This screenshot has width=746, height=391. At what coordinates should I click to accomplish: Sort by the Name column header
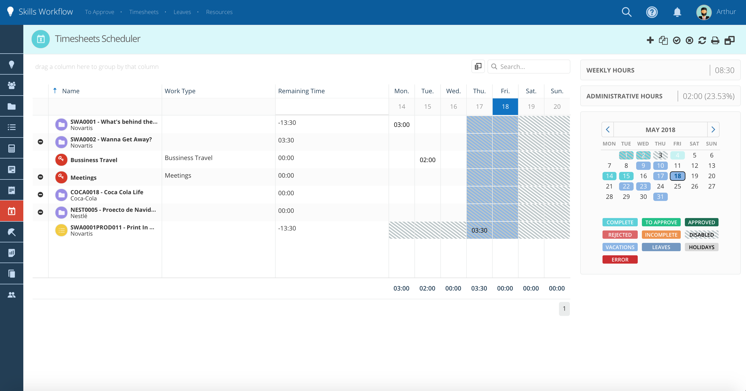[x=71, y=91]
